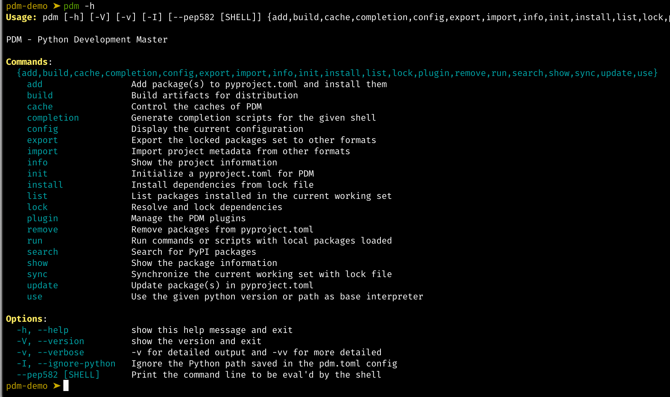Click the '-I, --ignore-python' option entry
670x397 pixels.
[66, 363]
